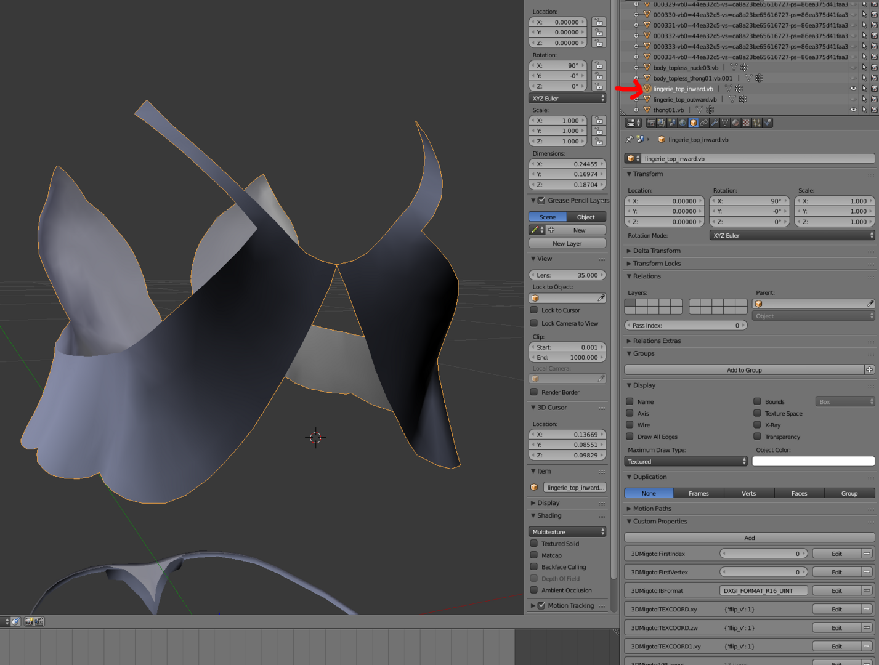879x665 pixels.
Task: Open the XYZ Euler rotation mode dropdown
Action: (x=792, y=235)
